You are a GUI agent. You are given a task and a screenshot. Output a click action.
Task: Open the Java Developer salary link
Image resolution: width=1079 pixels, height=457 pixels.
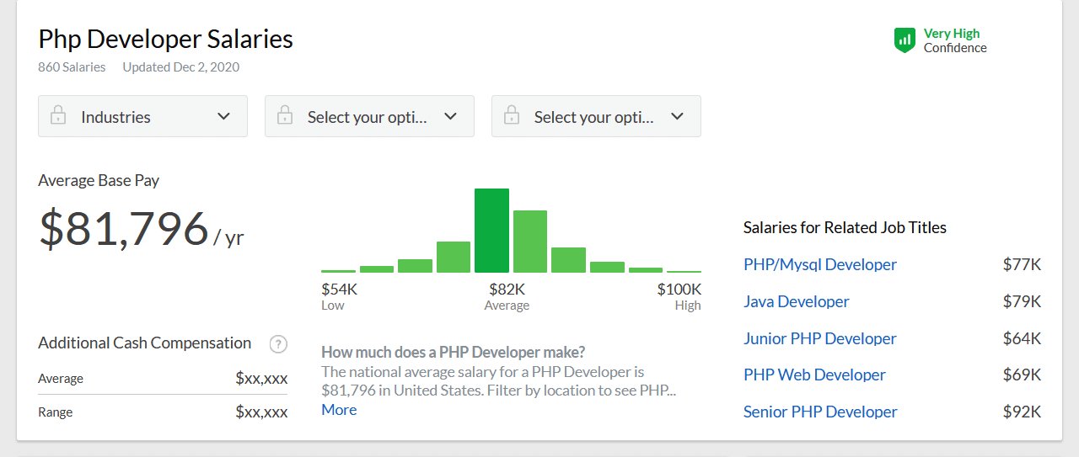(x=796, y=301)
